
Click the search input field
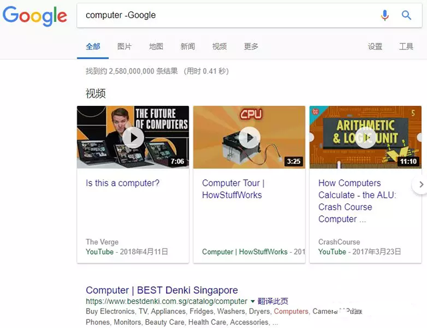click(x=227, y=15)
